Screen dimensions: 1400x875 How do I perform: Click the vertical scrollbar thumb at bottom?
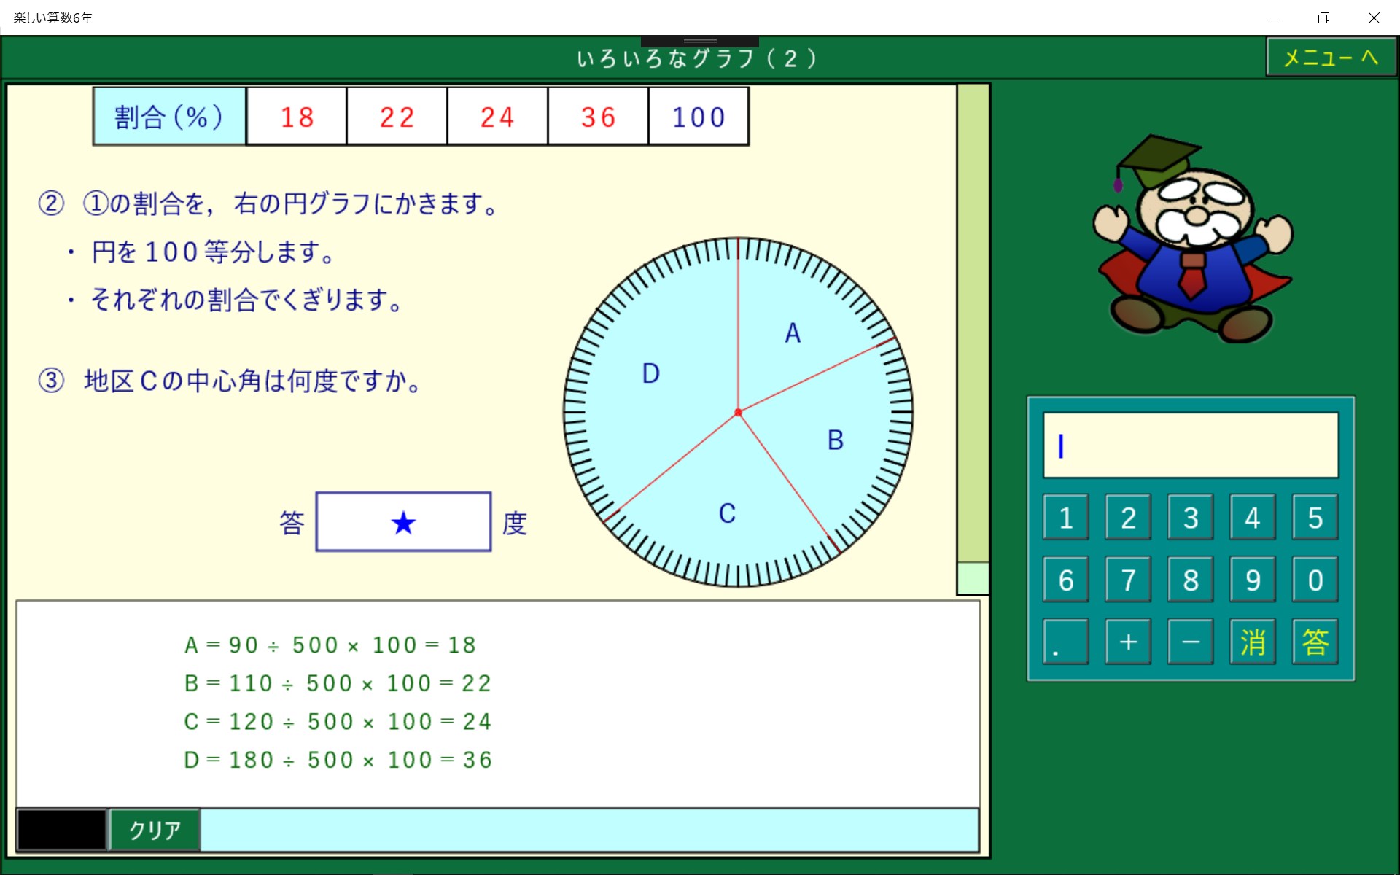(972, 578)
